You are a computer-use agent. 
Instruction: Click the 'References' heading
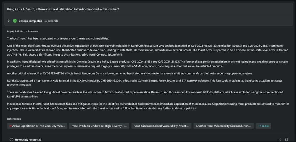click(x=14, y=119)
